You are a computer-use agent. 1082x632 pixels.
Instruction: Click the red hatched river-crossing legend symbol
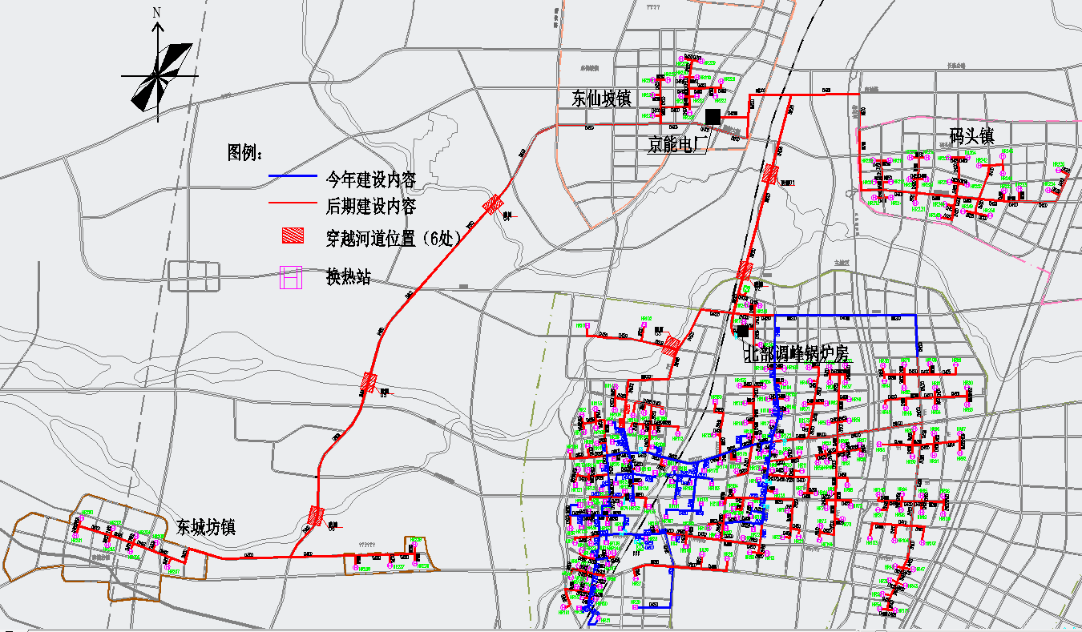pos(293,235)
